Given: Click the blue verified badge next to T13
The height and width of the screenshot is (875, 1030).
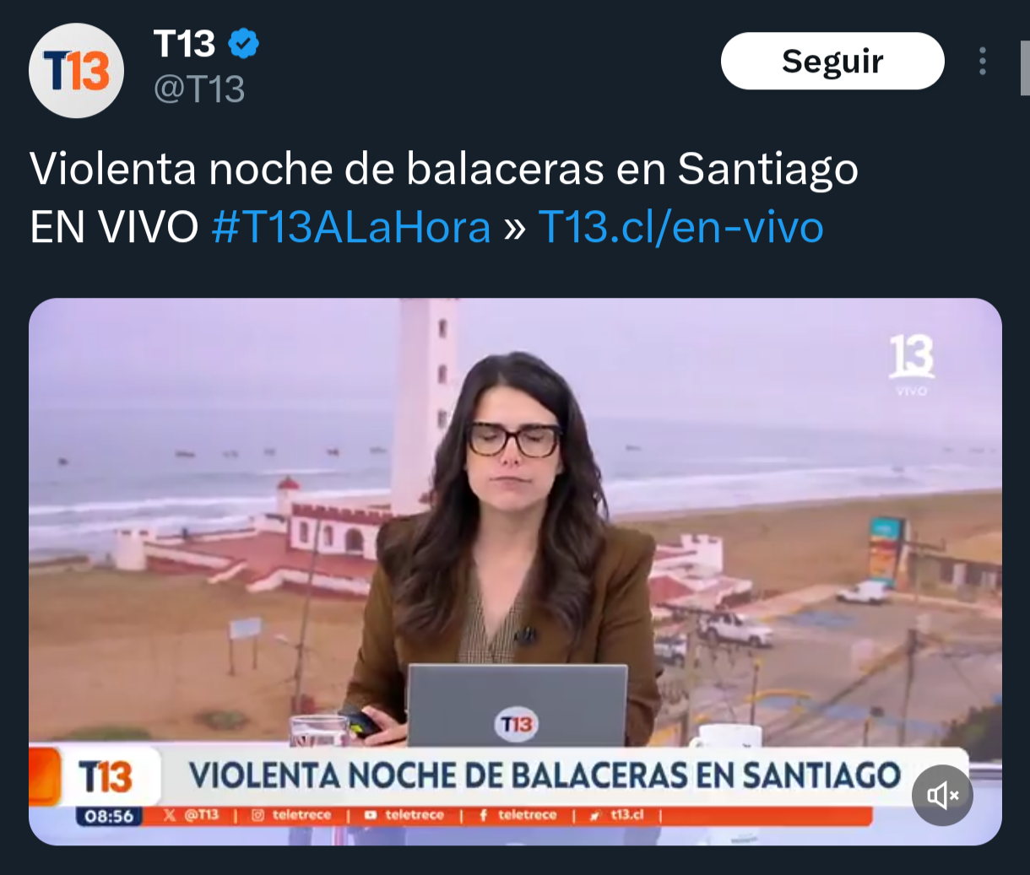Looking at the screenshot, I should pos(243,44).
